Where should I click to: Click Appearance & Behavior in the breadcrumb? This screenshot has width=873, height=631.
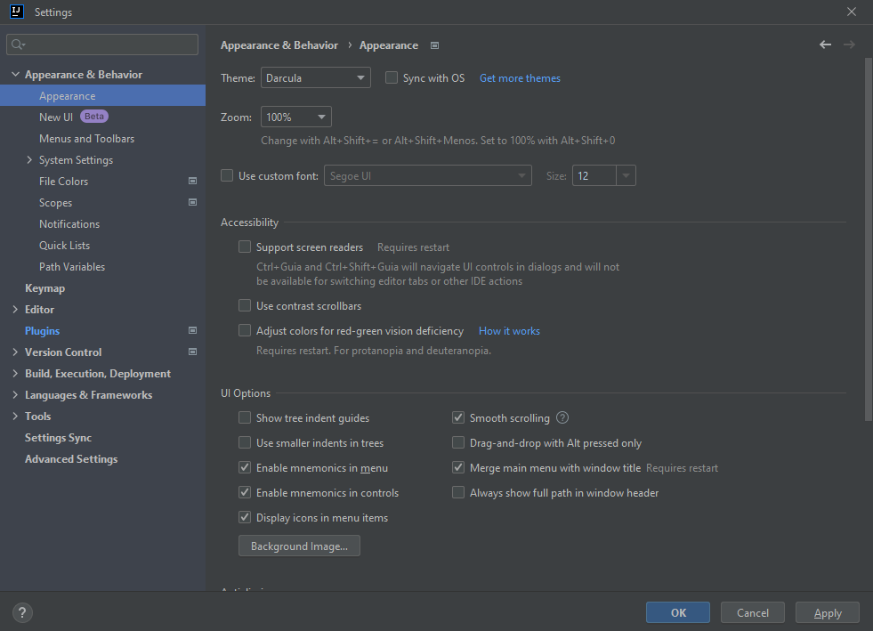pyautogui.click(x=279, y=45)
